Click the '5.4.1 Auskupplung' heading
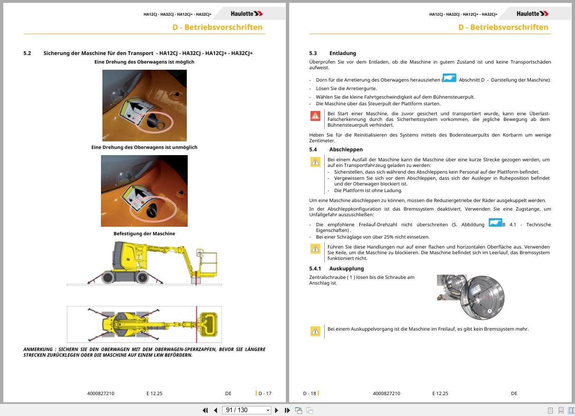This screenshot has width=575, height=416. tap(337, 268)
